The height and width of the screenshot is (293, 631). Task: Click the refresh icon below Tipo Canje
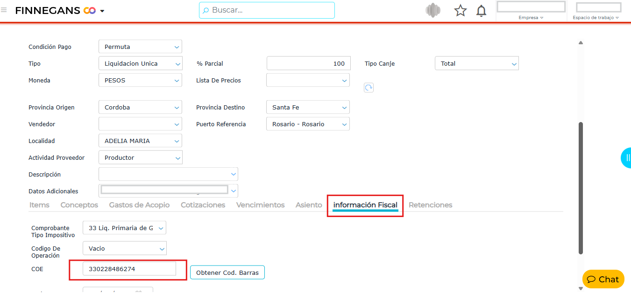tap(369, 88)
